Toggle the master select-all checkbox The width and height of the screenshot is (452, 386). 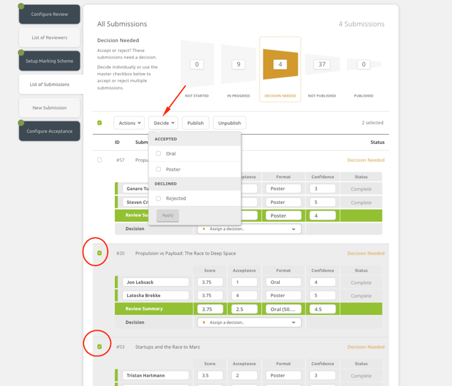99,123
